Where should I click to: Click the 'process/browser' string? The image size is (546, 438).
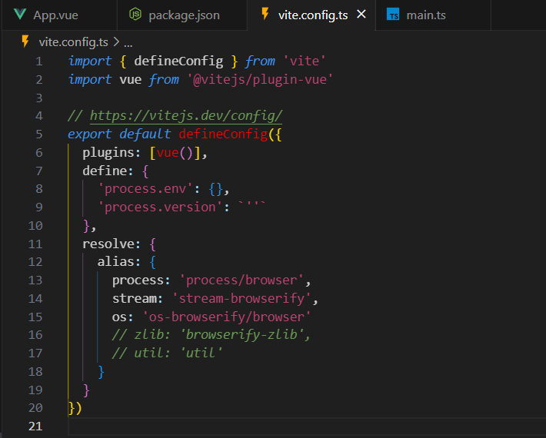[241, 280]
